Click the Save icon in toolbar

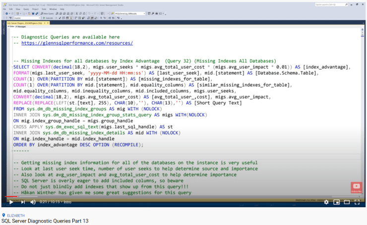pyautogui.click(x=33, y=13)
